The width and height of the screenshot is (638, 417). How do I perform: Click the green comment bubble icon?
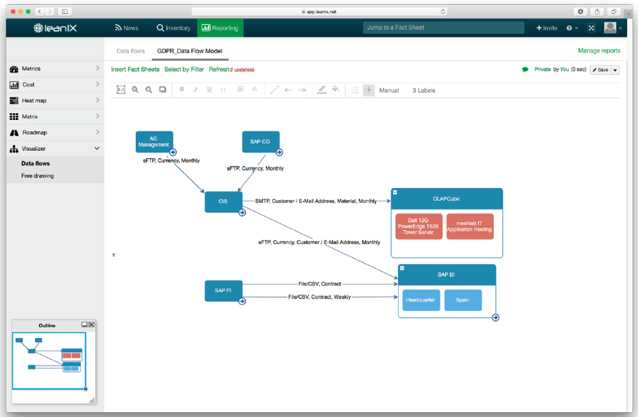(x=525, y=69)
